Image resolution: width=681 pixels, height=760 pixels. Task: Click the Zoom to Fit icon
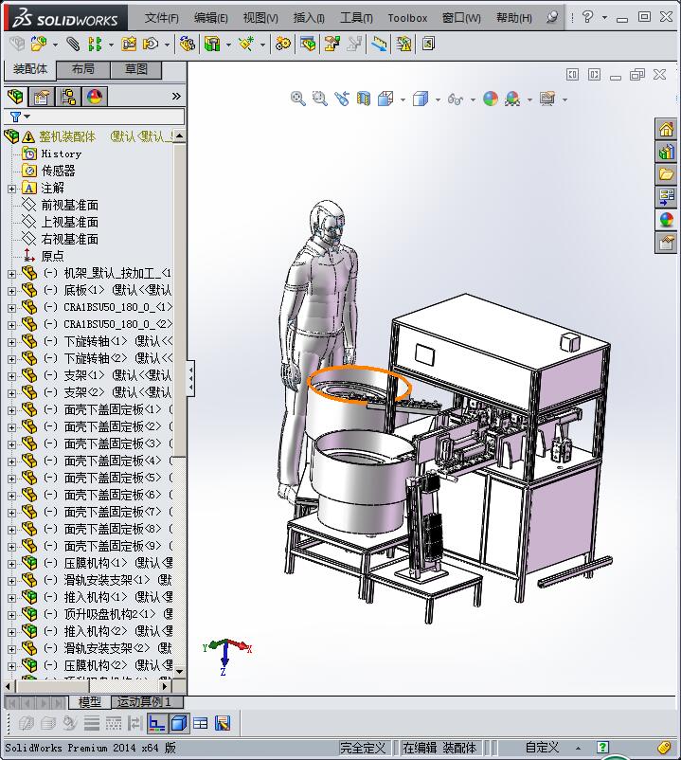coord(297,99)
